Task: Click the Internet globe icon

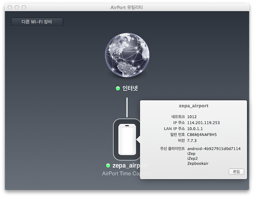Action: pos(127,55)
